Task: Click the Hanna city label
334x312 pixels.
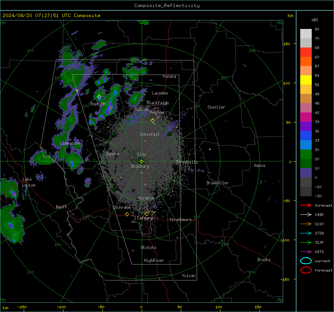Action: [259, 165]
